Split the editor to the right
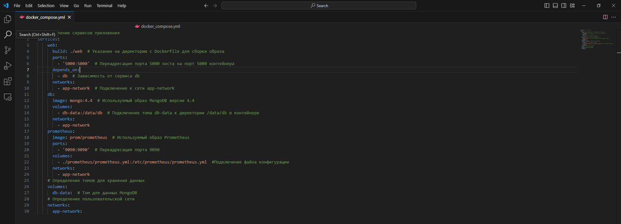 click(605, 17)
